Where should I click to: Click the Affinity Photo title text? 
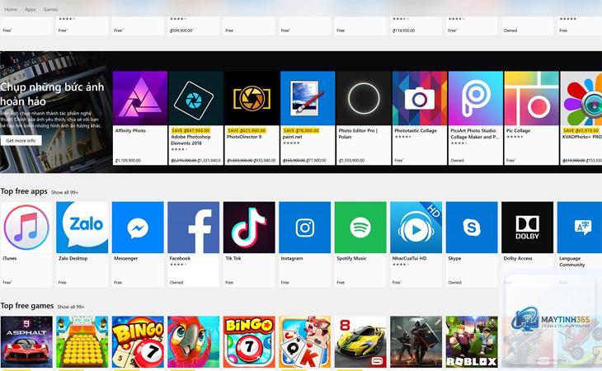pos(130,131)
